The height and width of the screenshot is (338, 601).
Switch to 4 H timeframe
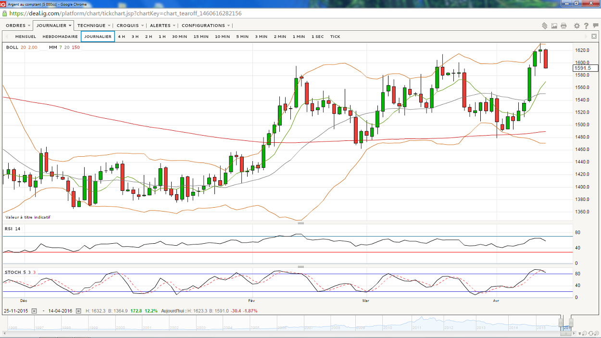[122, 37]
